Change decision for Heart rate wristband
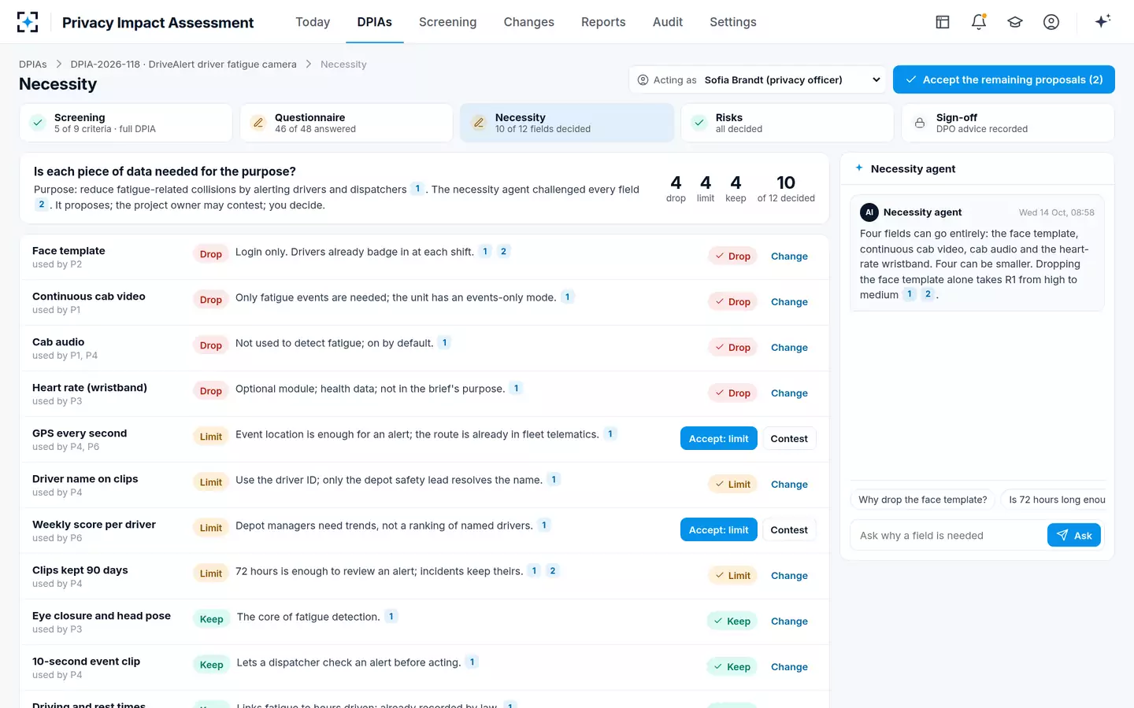1134x708 pixels. tap(789, 393)
